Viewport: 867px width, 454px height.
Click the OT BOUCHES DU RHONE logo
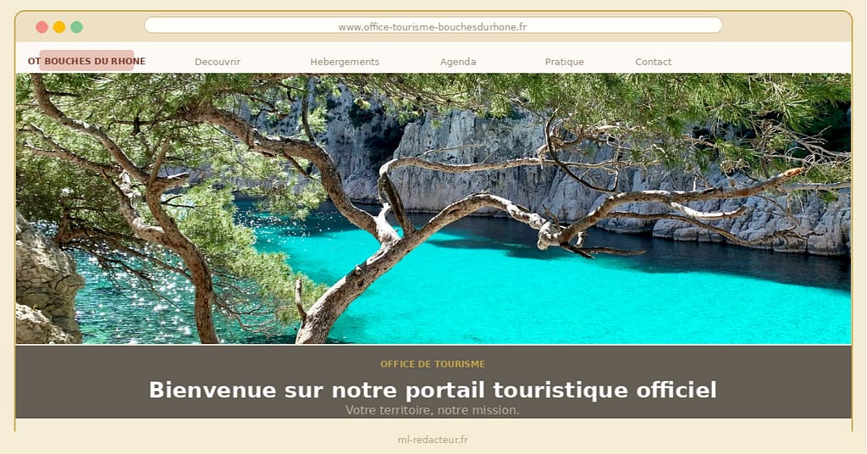(x=87, y=61)
